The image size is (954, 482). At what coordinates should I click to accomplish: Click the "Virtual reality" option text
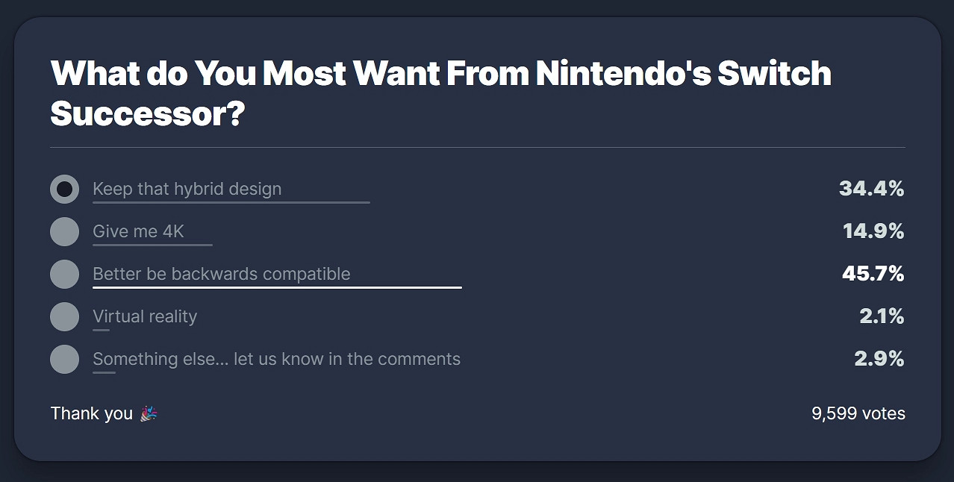point(145,316)
